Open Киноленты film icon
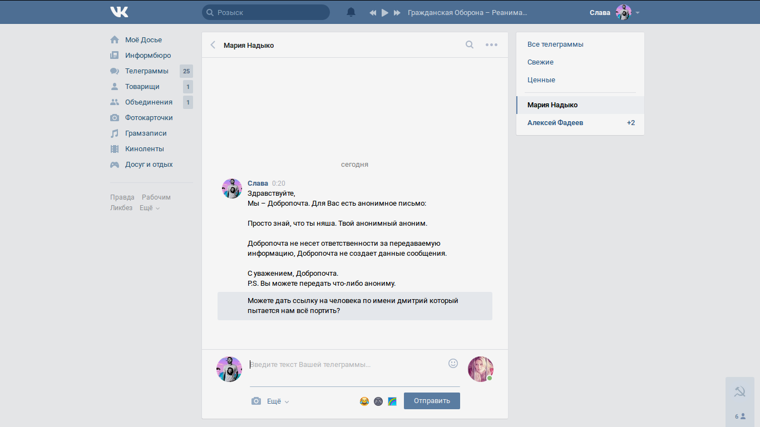 coord(115,149)
